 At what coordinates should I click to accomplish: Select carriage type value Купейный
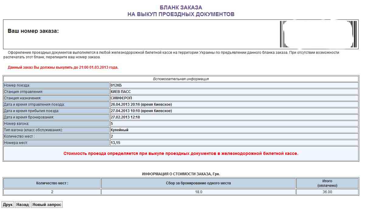120,130
